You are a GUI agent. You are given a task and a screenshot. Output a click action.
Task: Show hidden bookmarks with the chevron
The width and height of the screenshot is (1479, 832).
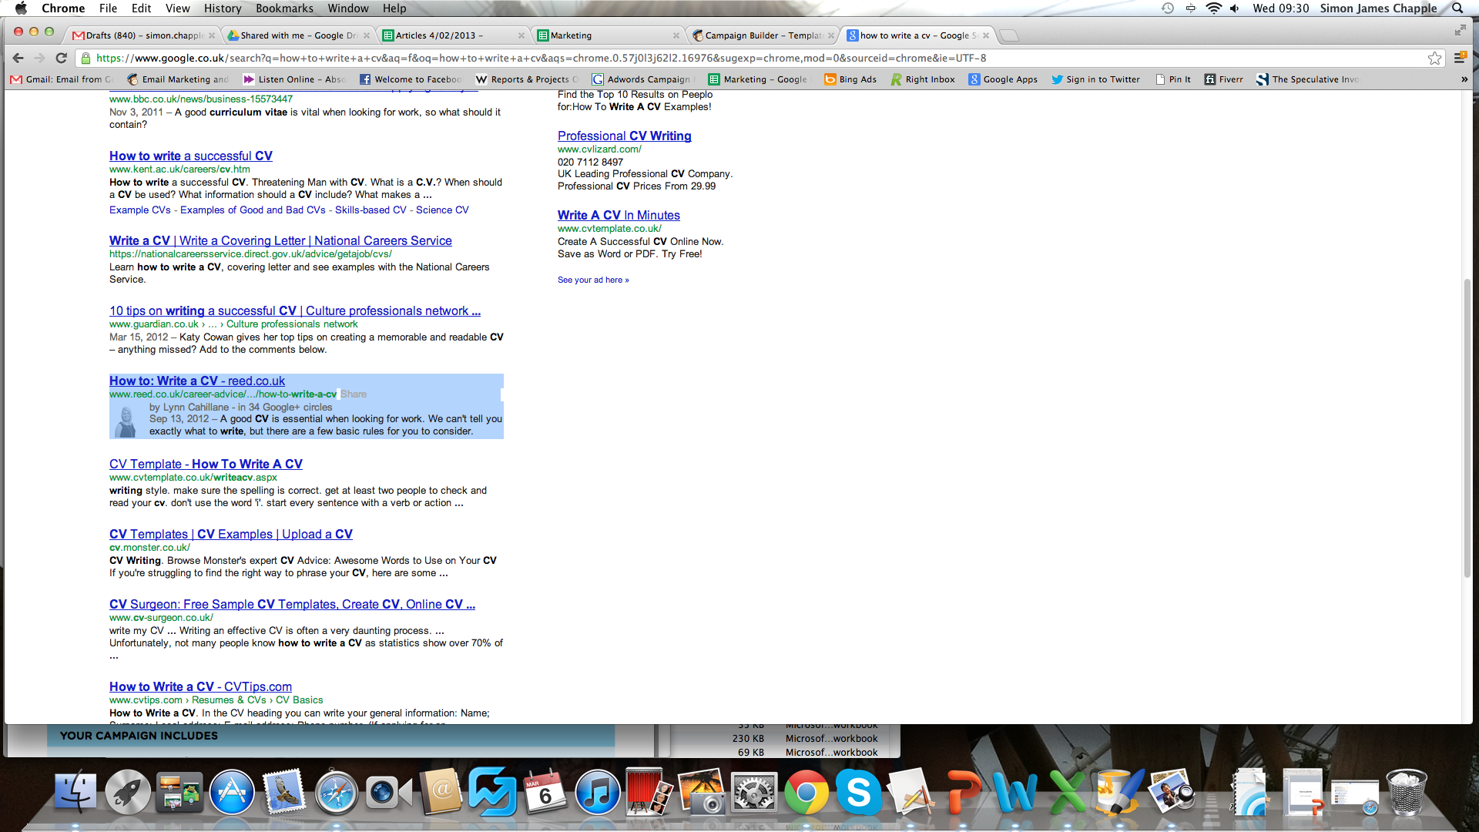coord(1464,79)
